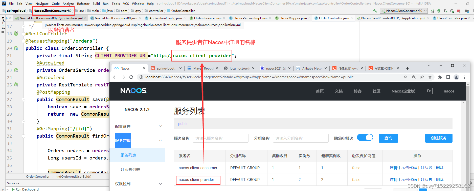The height and width of the screenshot is (191, 474).
Task: Click the search magnifier icon in Chrome address bar
Action: pyautogui.click(x=406, y=77)
